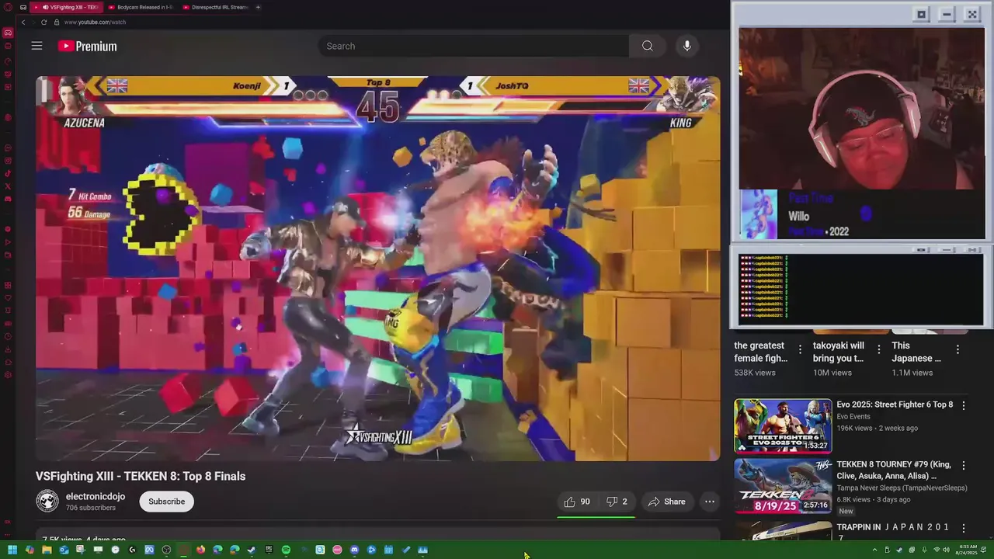Open options for TRAPPIN IN JAPAN video
The image size is (994, 559).
click(x=964, y=527)
